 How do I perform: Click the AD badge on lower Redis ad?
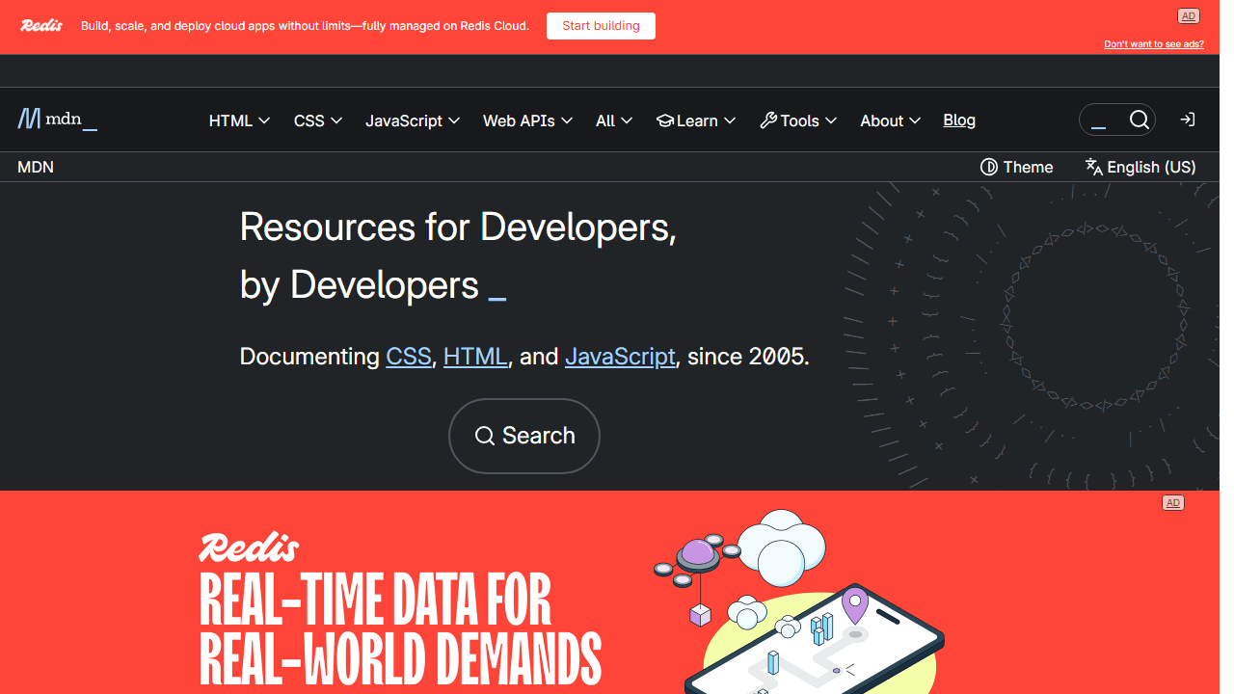coord(1173,503)
